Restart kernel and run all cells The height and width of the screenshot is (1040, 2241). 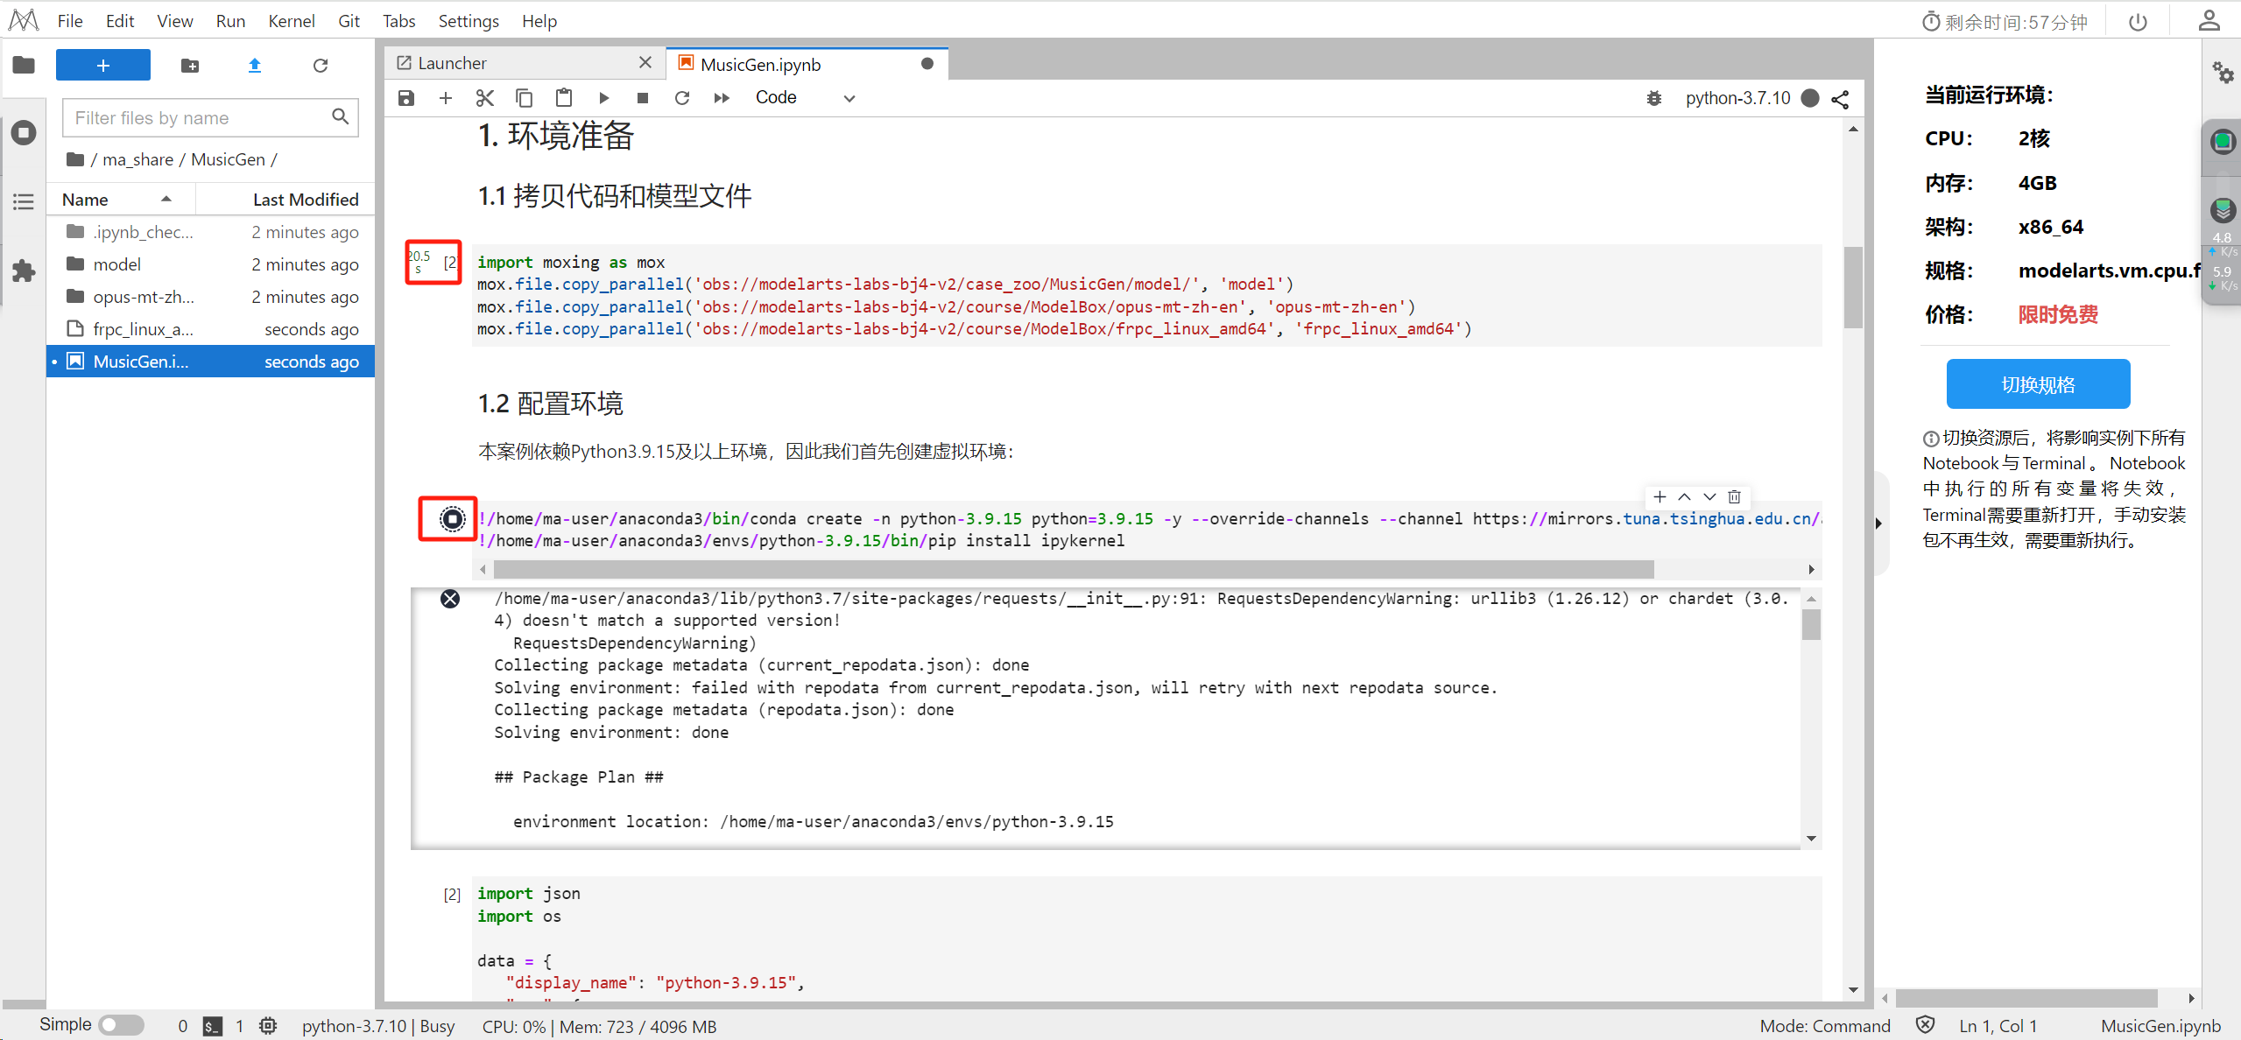tap(722, 98)
